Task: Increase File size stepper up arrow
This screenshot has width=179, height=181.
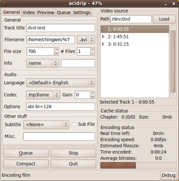Action: [56, 49]
